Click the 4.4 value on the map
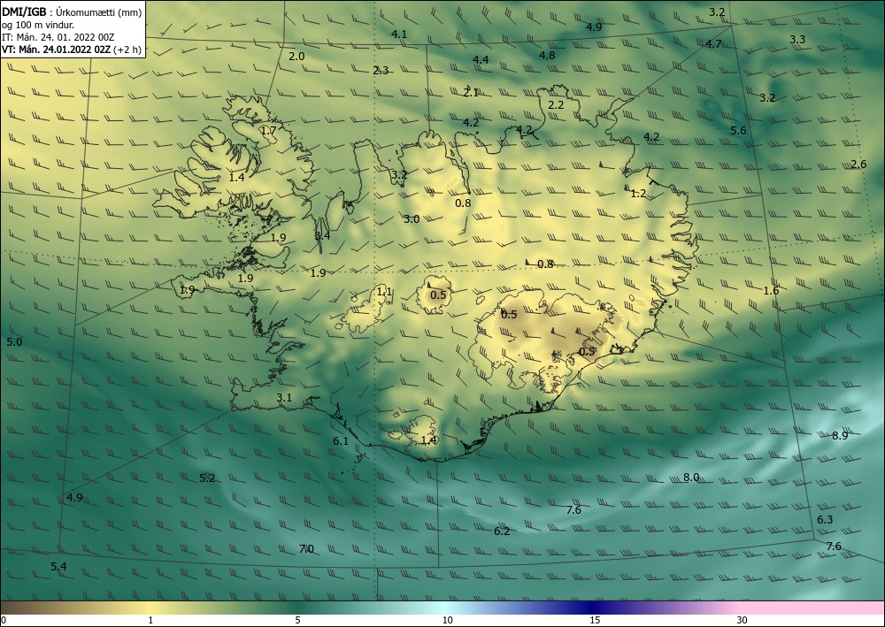 tap(481, 60)
